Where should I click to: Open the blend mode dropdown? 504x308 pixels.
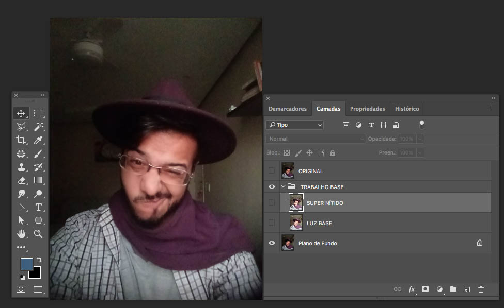point(315,139)
